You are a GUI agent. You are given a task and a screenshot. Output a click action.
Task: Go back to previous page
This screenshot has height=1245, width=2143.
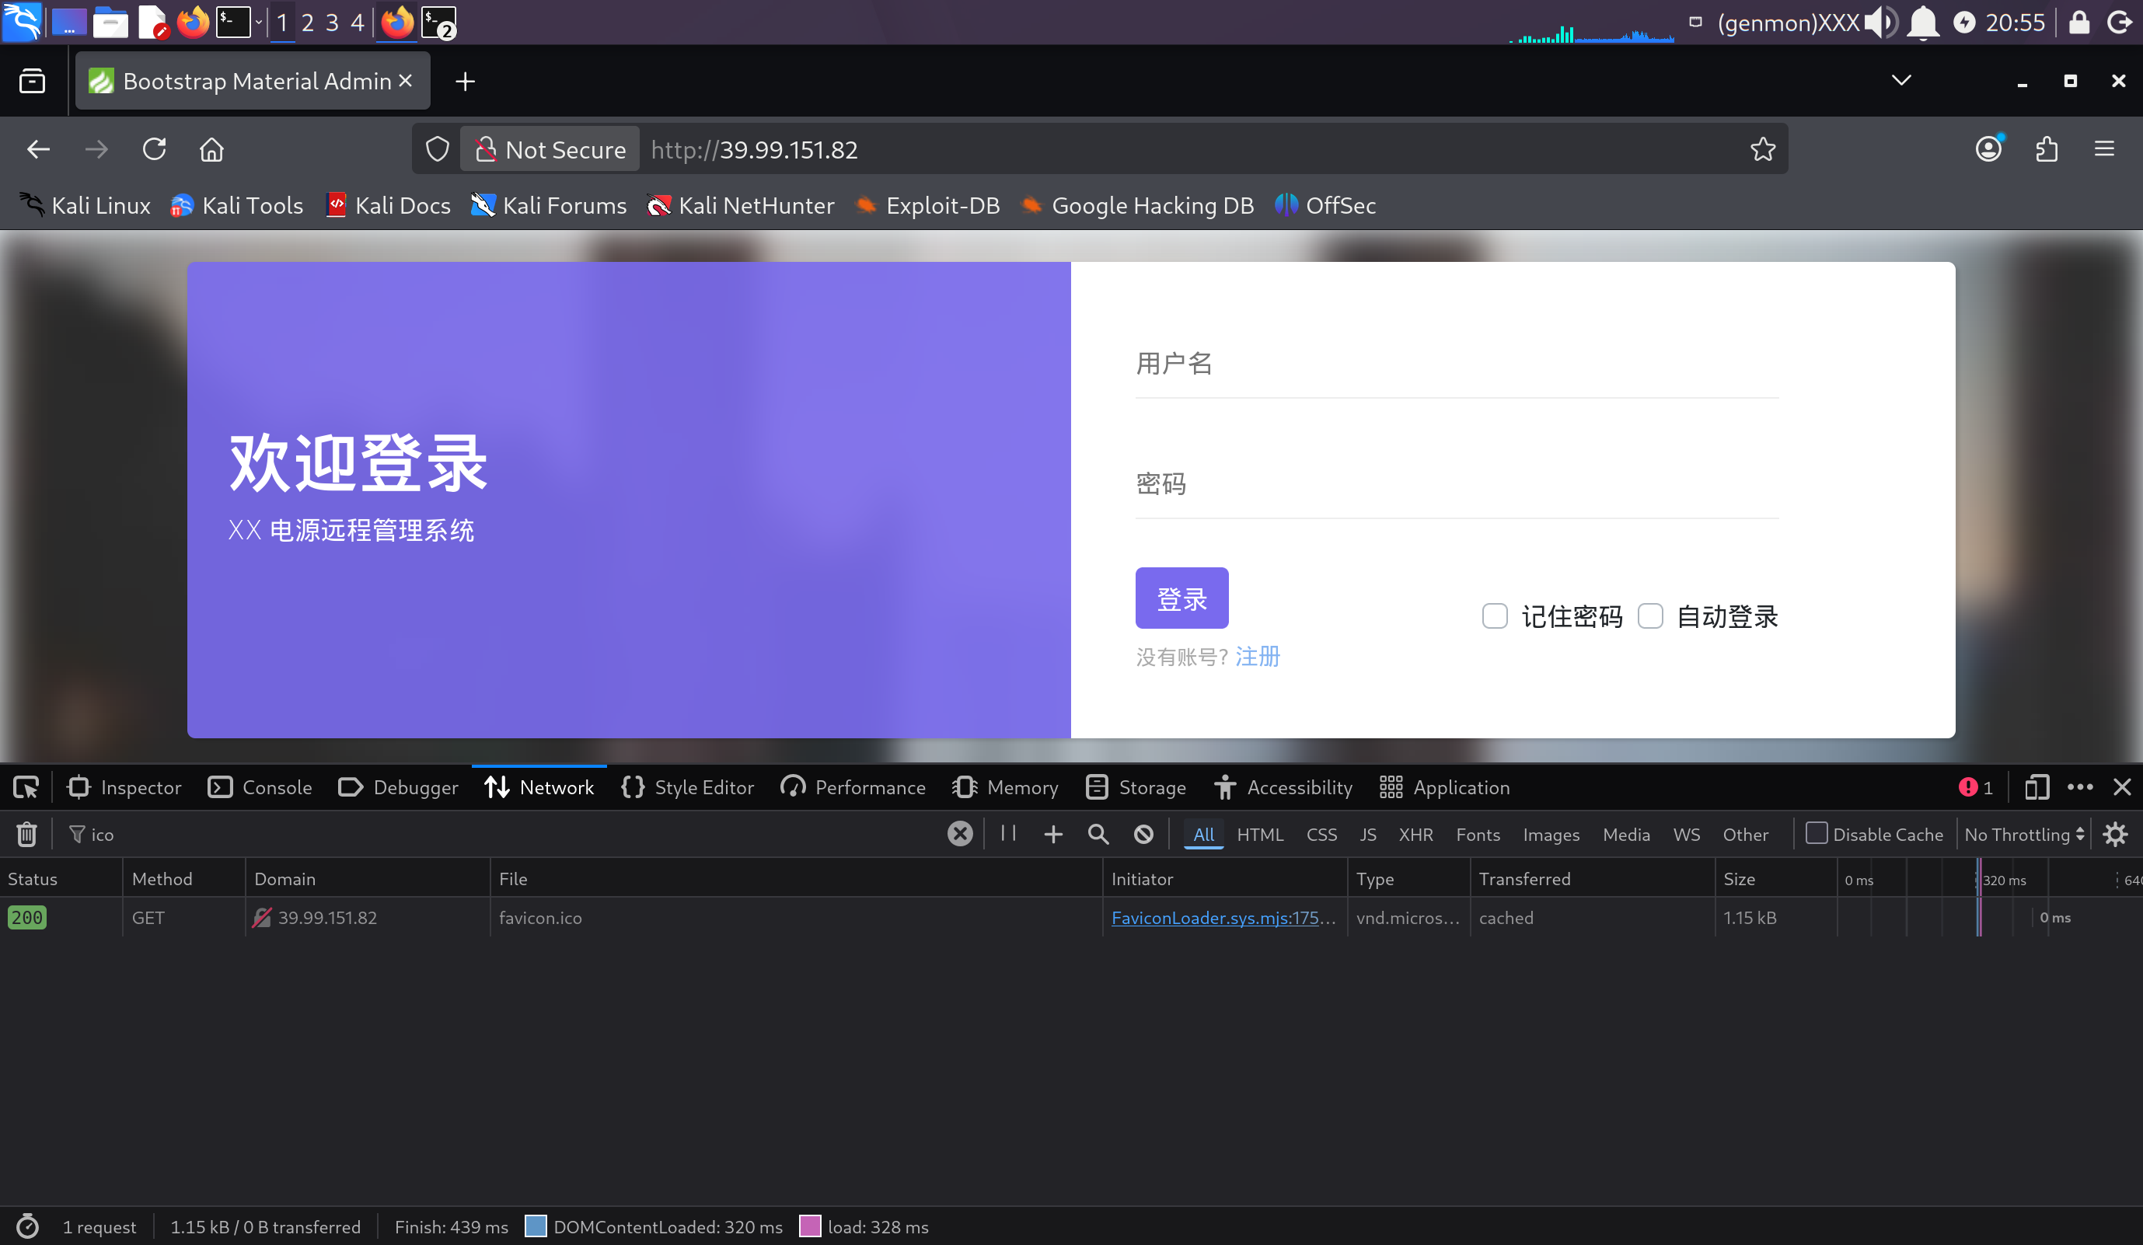coord(38,148)
